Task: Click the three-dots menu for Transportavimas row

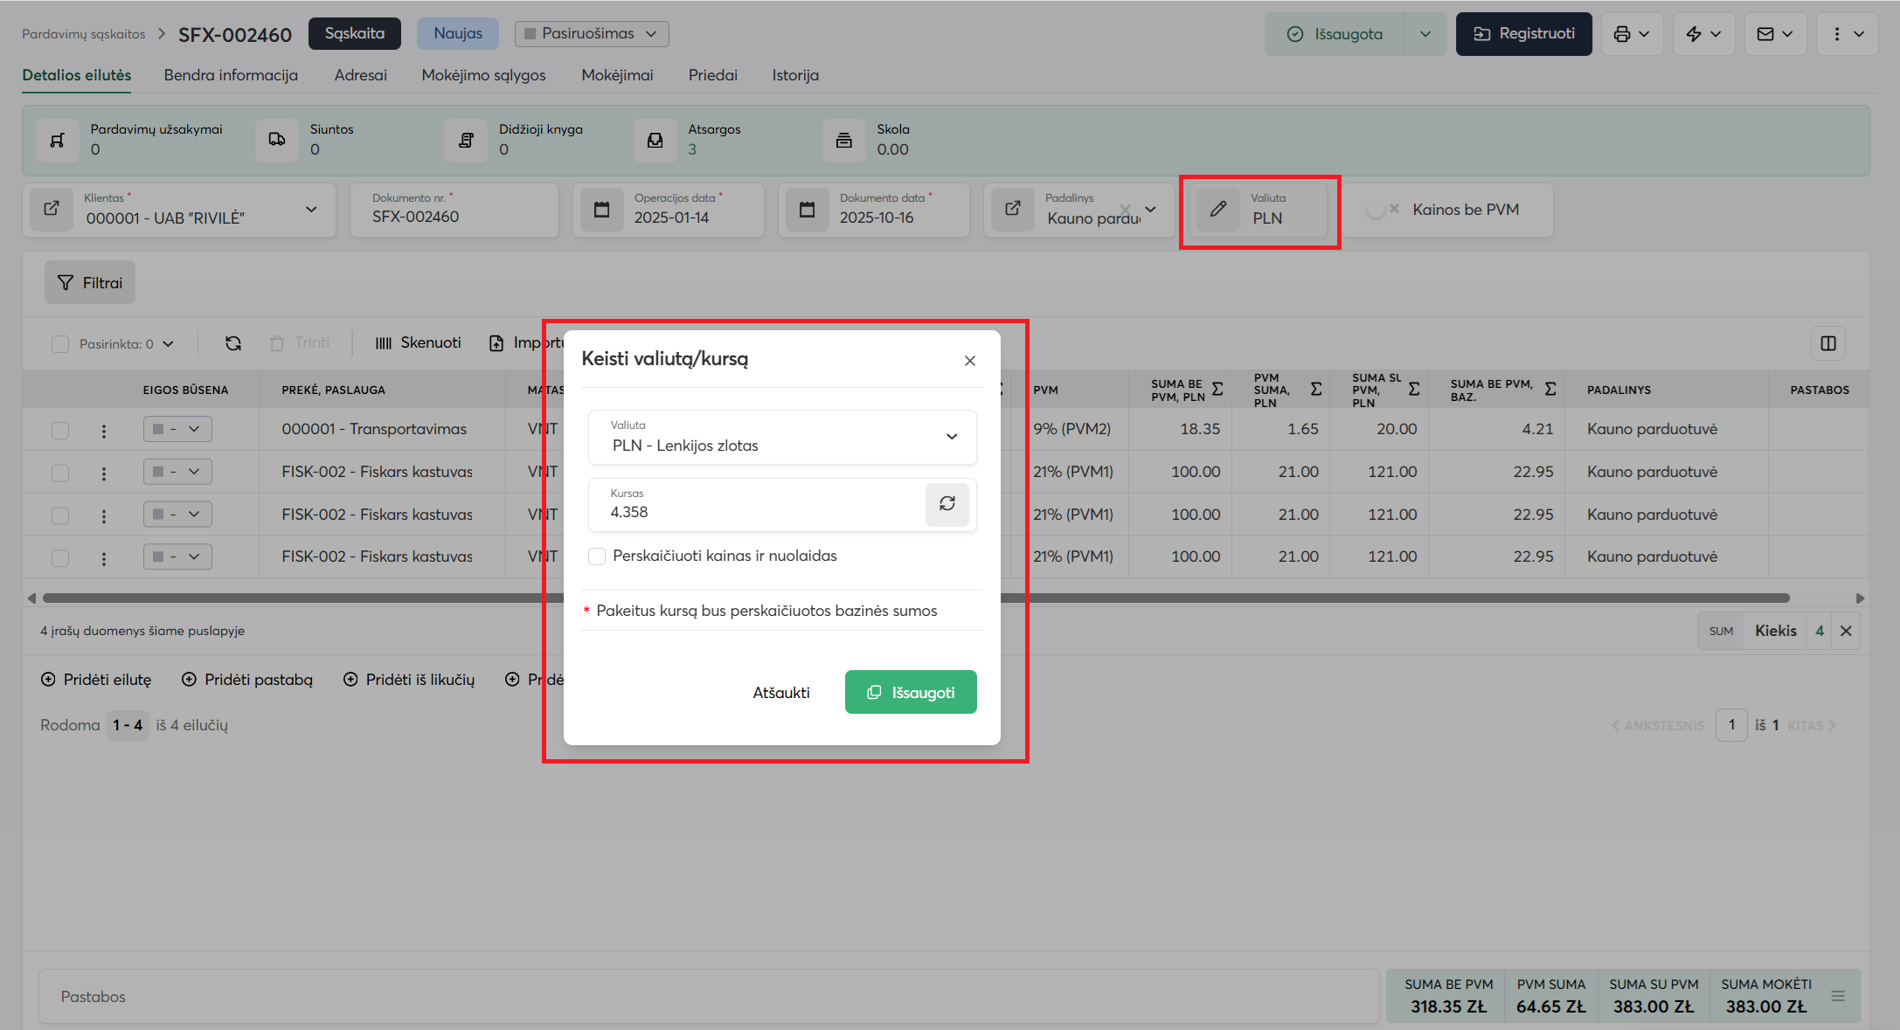Action: (x=104, y=431)
